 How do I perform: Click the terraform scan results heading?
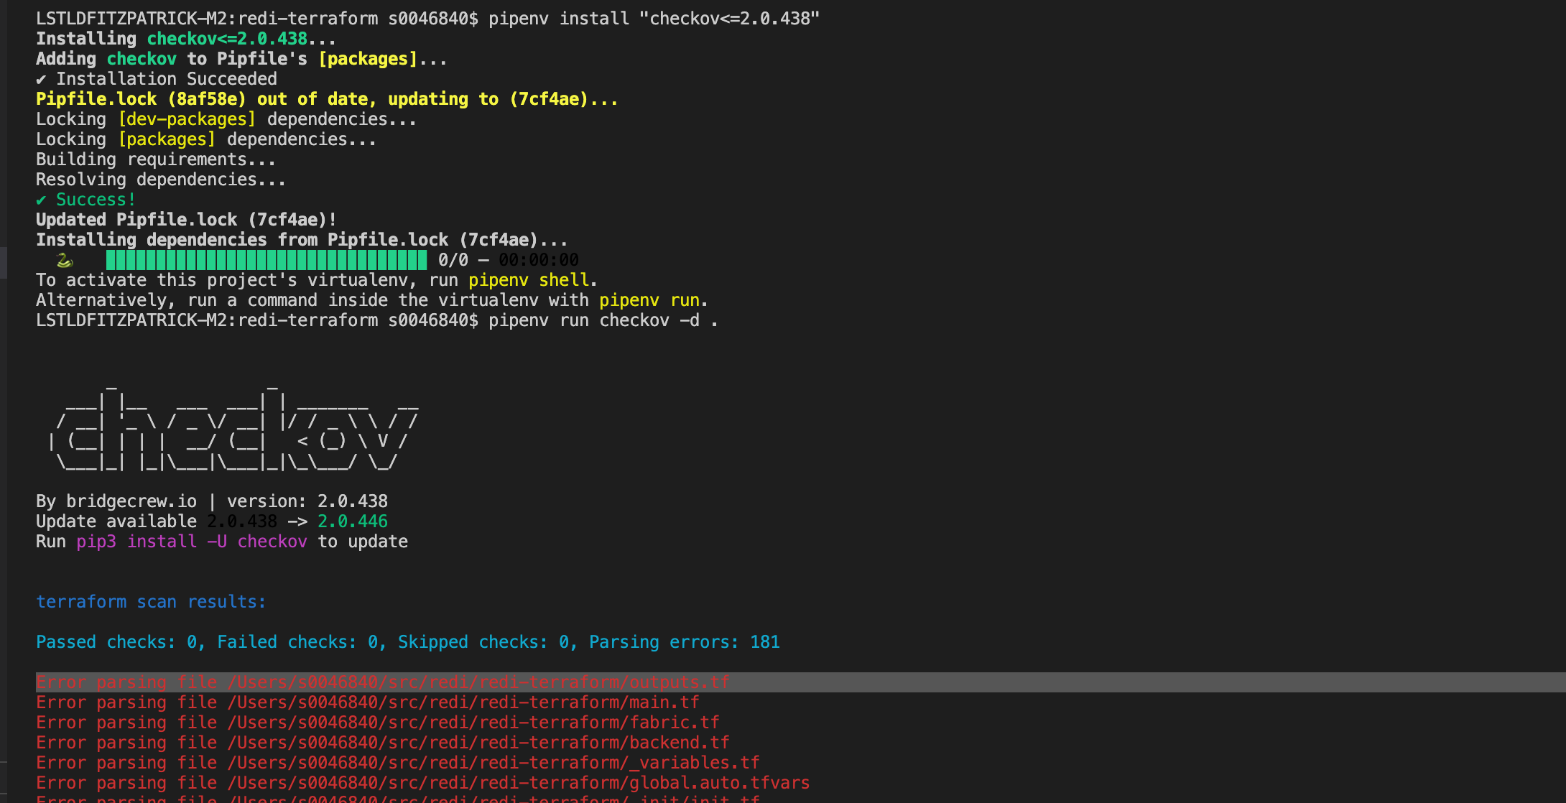click(x=150, y=602)
